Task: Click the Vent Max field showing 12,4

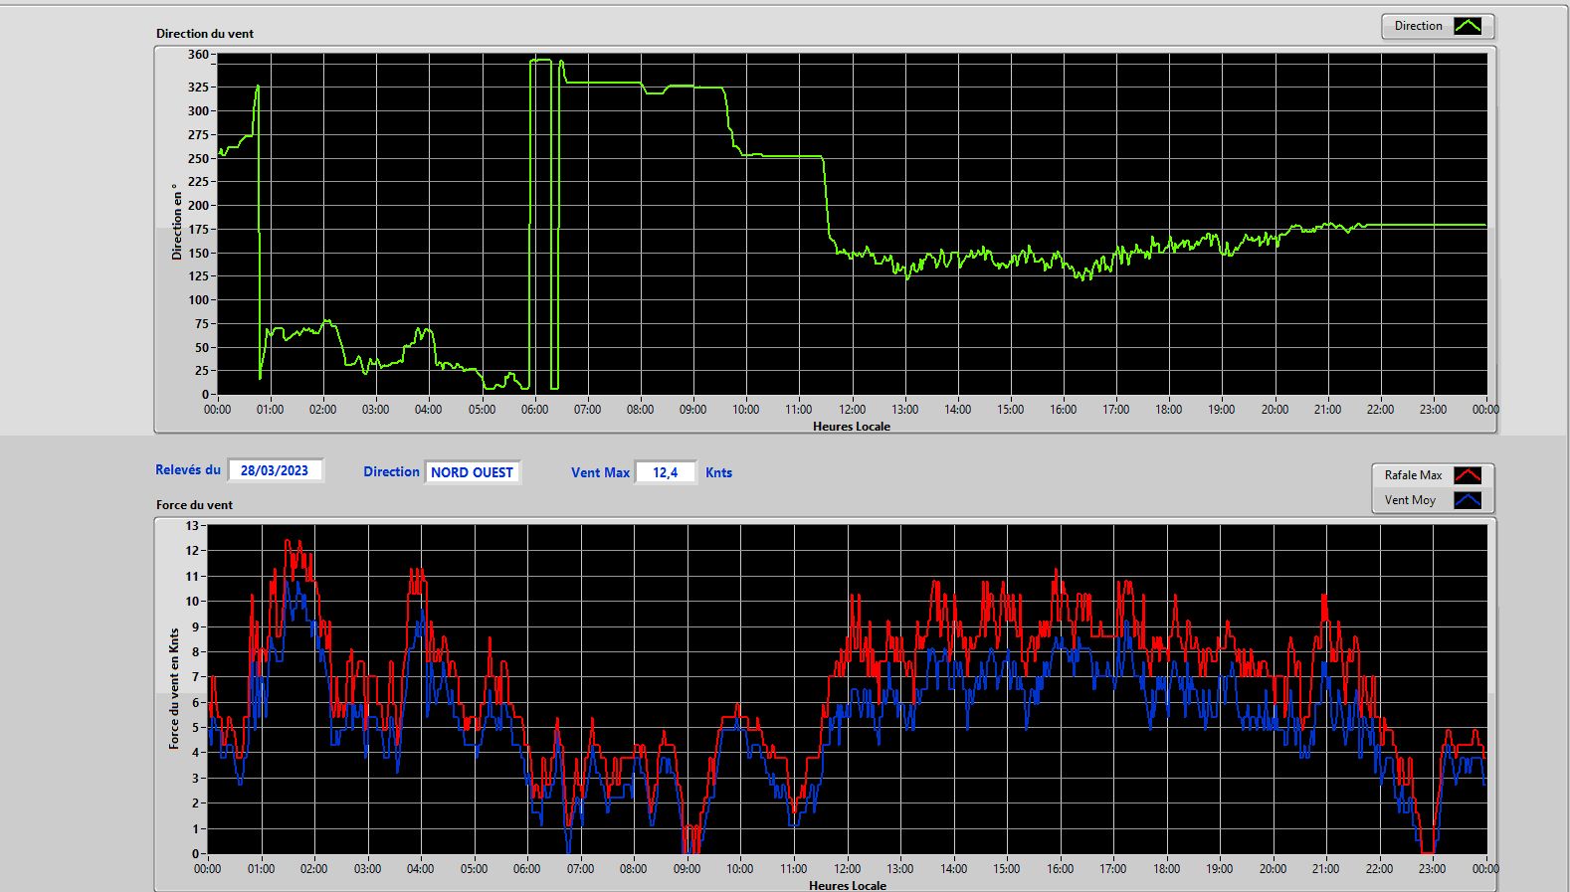Action: tap(665, 472)
